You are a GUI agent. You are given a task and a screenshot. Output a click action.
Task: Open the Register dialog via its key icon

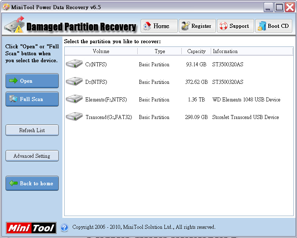186,26
